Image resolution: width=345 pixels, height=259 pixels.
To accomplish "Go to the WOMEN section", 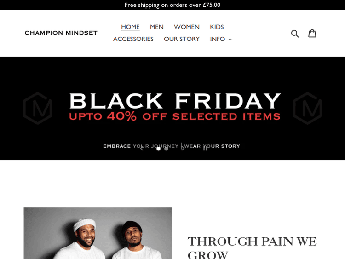I will pos(187,27).
